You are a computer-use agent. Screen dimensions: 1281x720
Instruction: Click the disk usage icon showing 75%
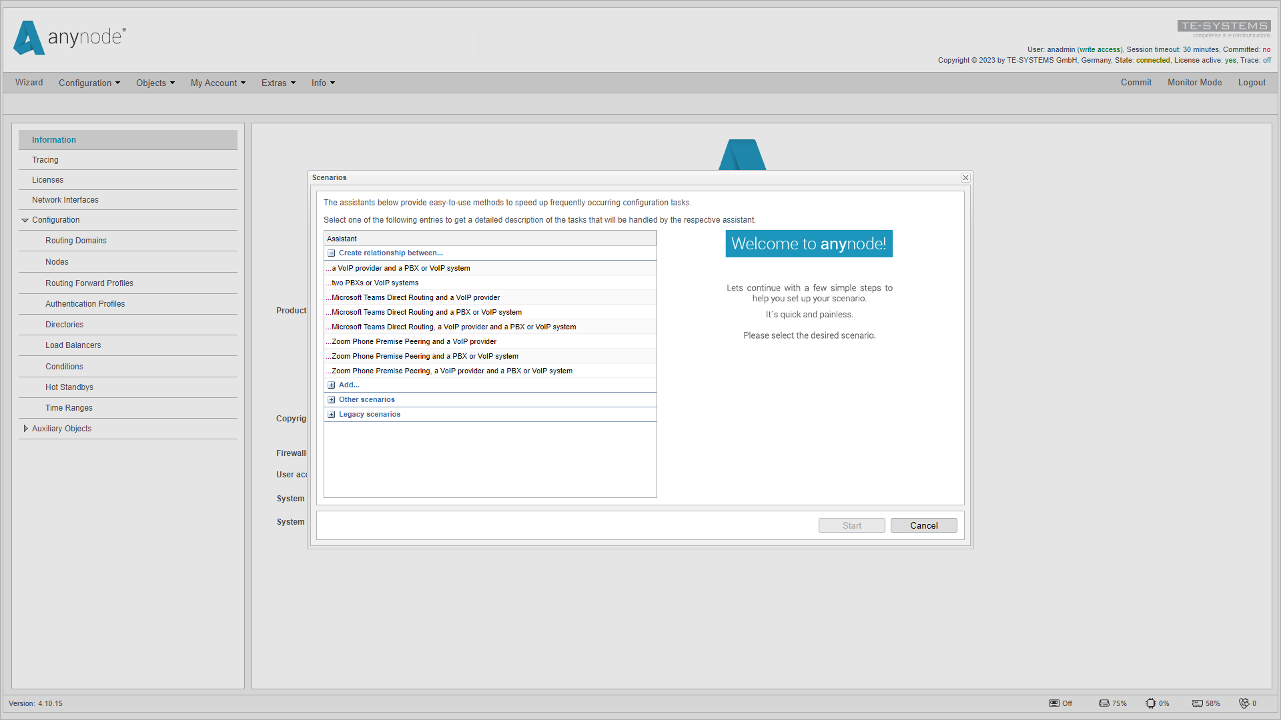point(1104,703)
